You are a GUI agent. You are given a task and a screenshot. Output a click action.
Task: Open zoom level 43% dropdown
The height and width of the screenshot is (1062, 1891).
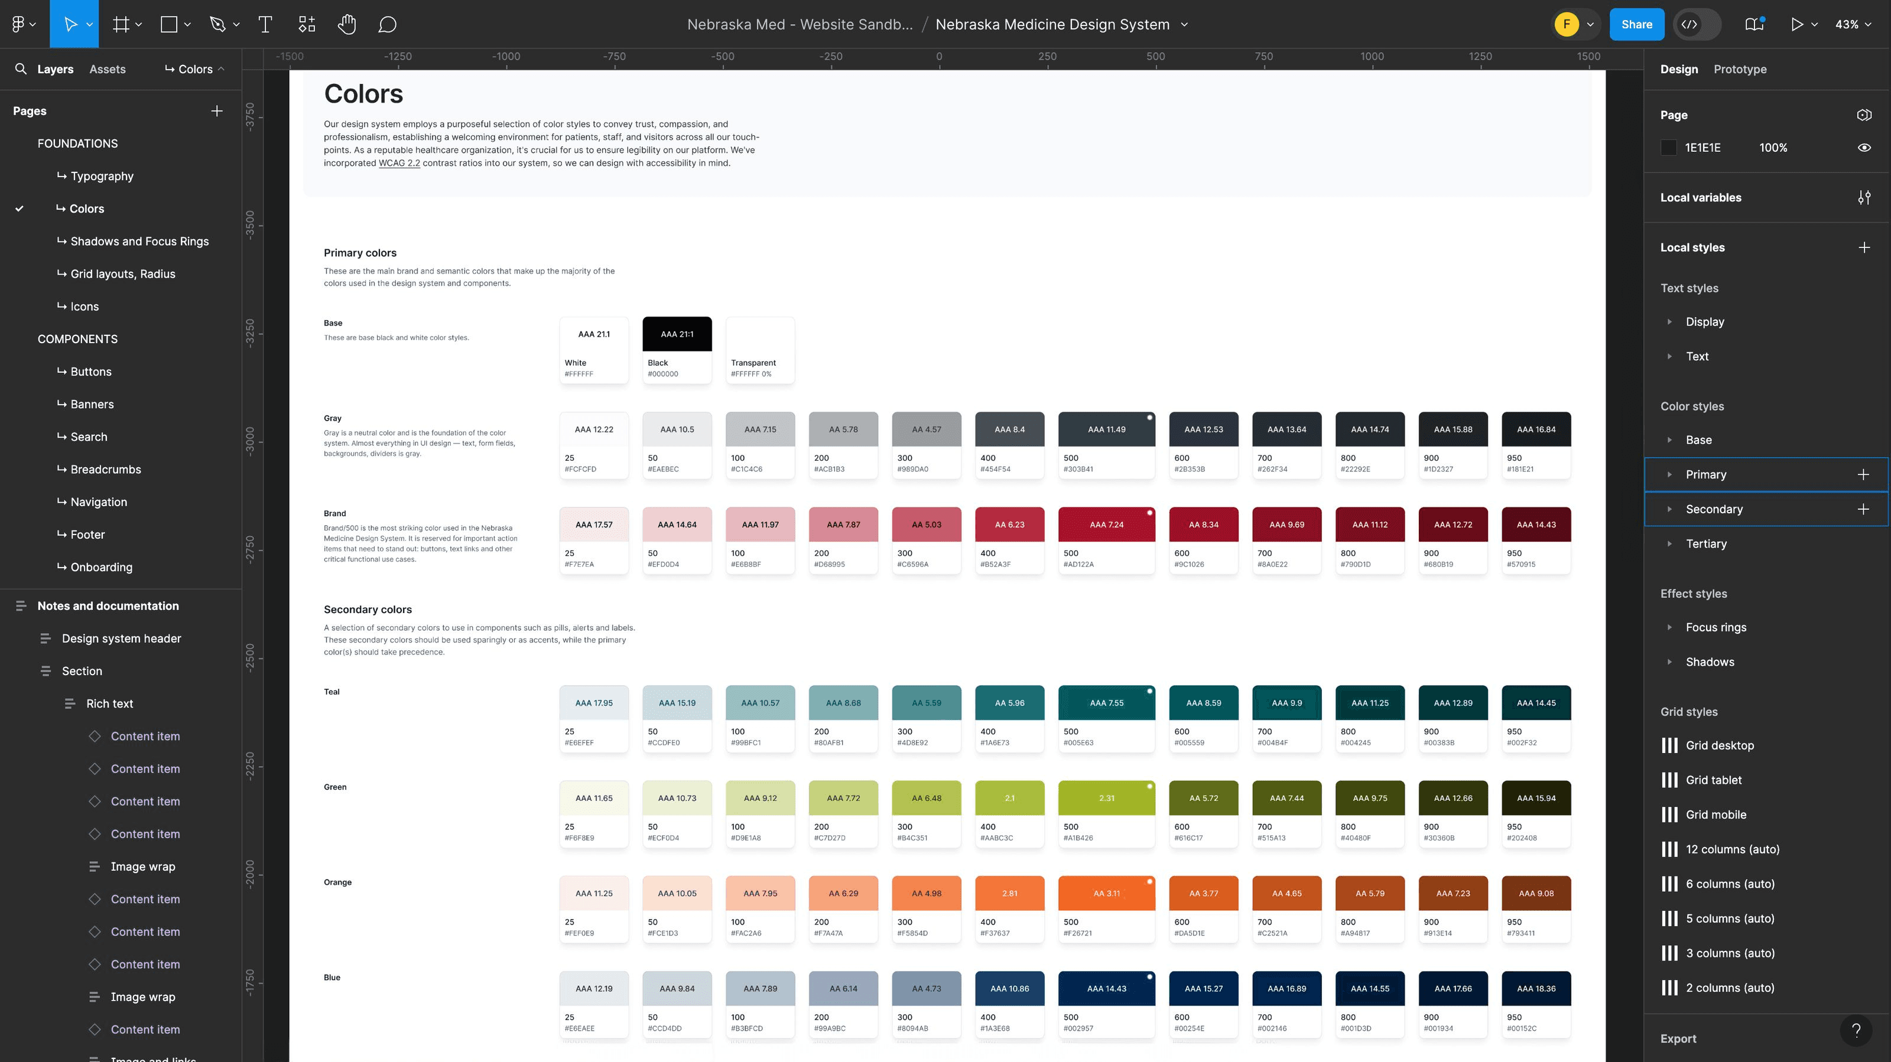(x=1853, y=24)
